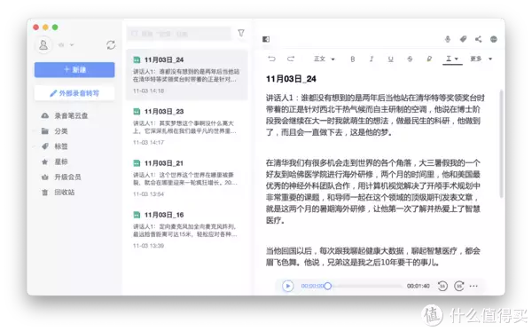This screenshot has height=331, width=532.
Task: Click the trash icon beside 回收站
Action: (45, 193)
